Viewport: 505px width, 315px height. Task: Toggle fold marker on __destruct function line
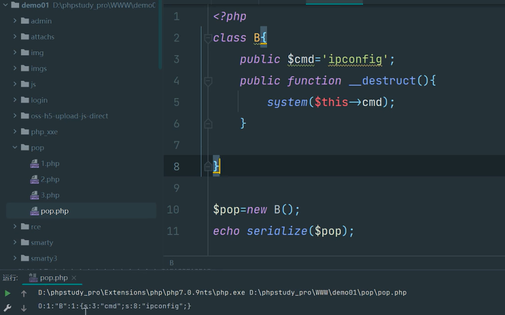[x=208, y=82]
